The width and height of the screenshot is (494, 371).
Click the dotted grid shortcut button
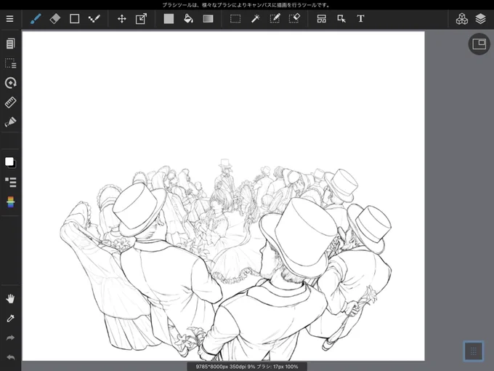point(473,351)
